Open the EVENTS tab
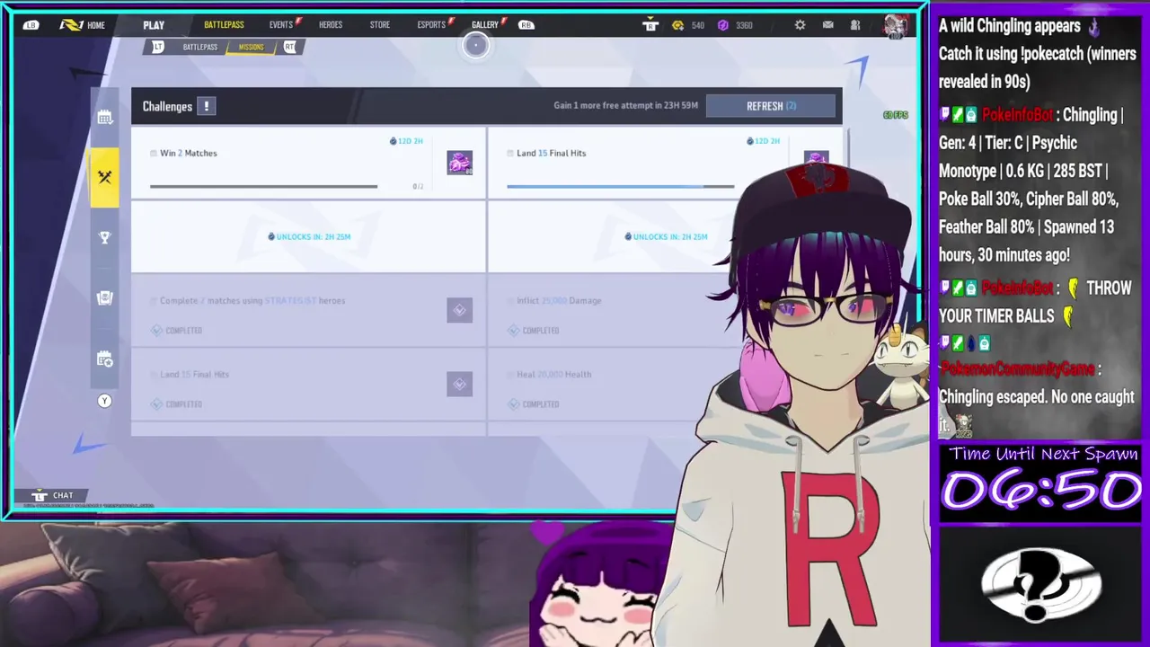This screenshot has height=647, width=1150. click(x=281, y=25)
